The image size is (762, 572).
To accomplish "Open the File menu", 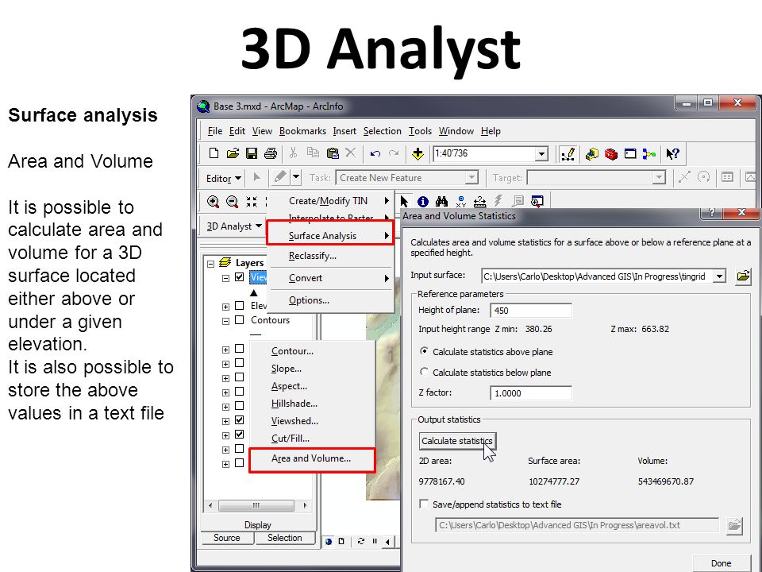I will click(214, 131).
